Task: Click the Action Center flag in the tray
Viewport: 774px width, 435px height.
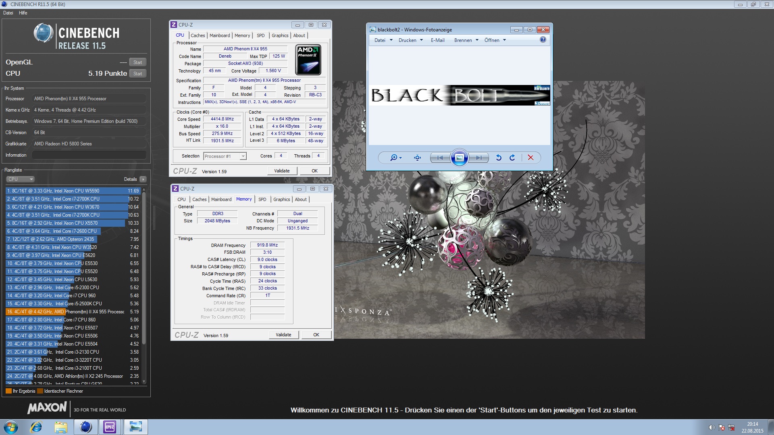Action: pyautogui.click(x=722, y=427)
